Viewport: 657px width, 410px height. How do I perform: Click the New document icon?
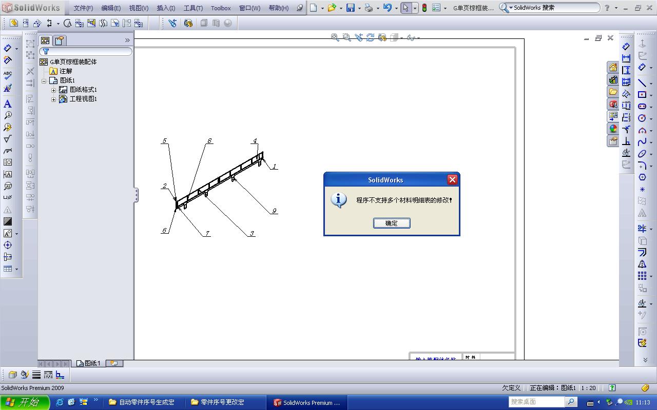(314, 8)
